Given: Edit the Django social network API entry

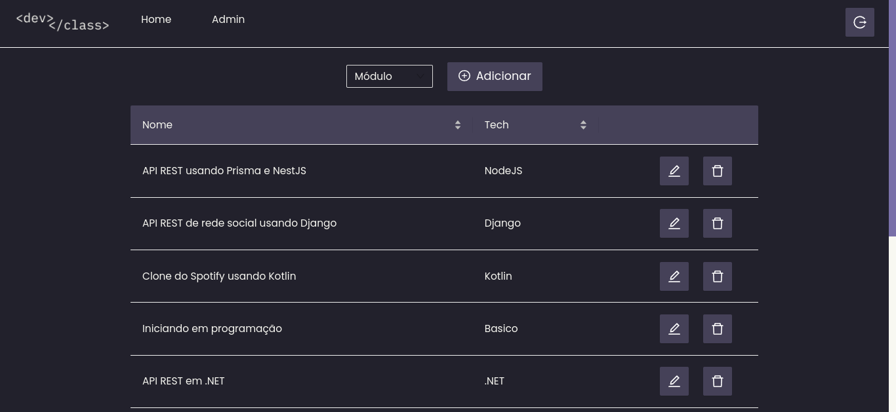Looking at the screenshot, I should click(674, 223).
